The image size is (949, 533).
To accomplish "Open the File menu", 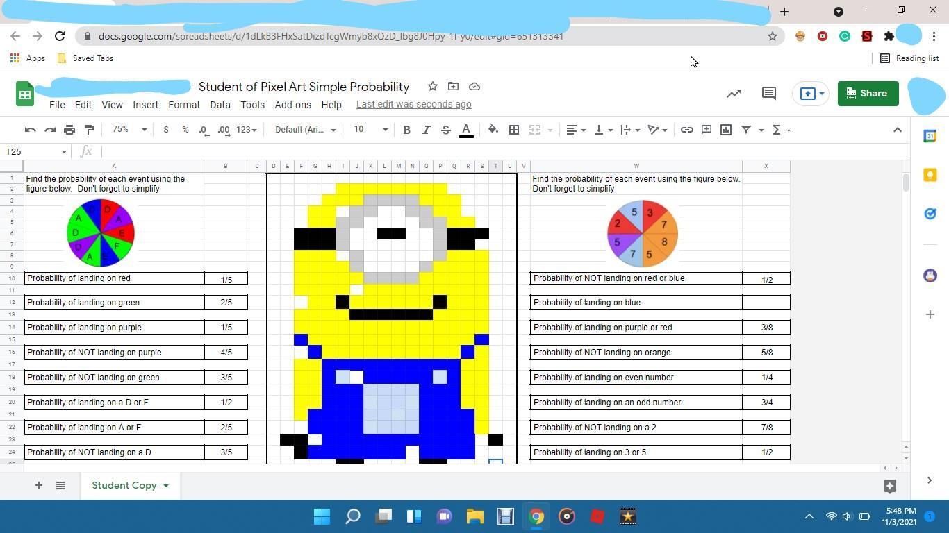I will click(x=57, y=105).
